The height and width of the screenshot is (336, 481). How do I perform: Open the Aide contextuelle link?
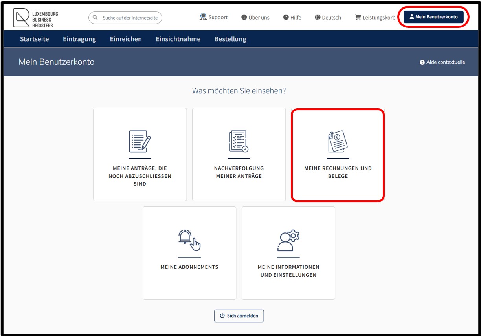442,62
